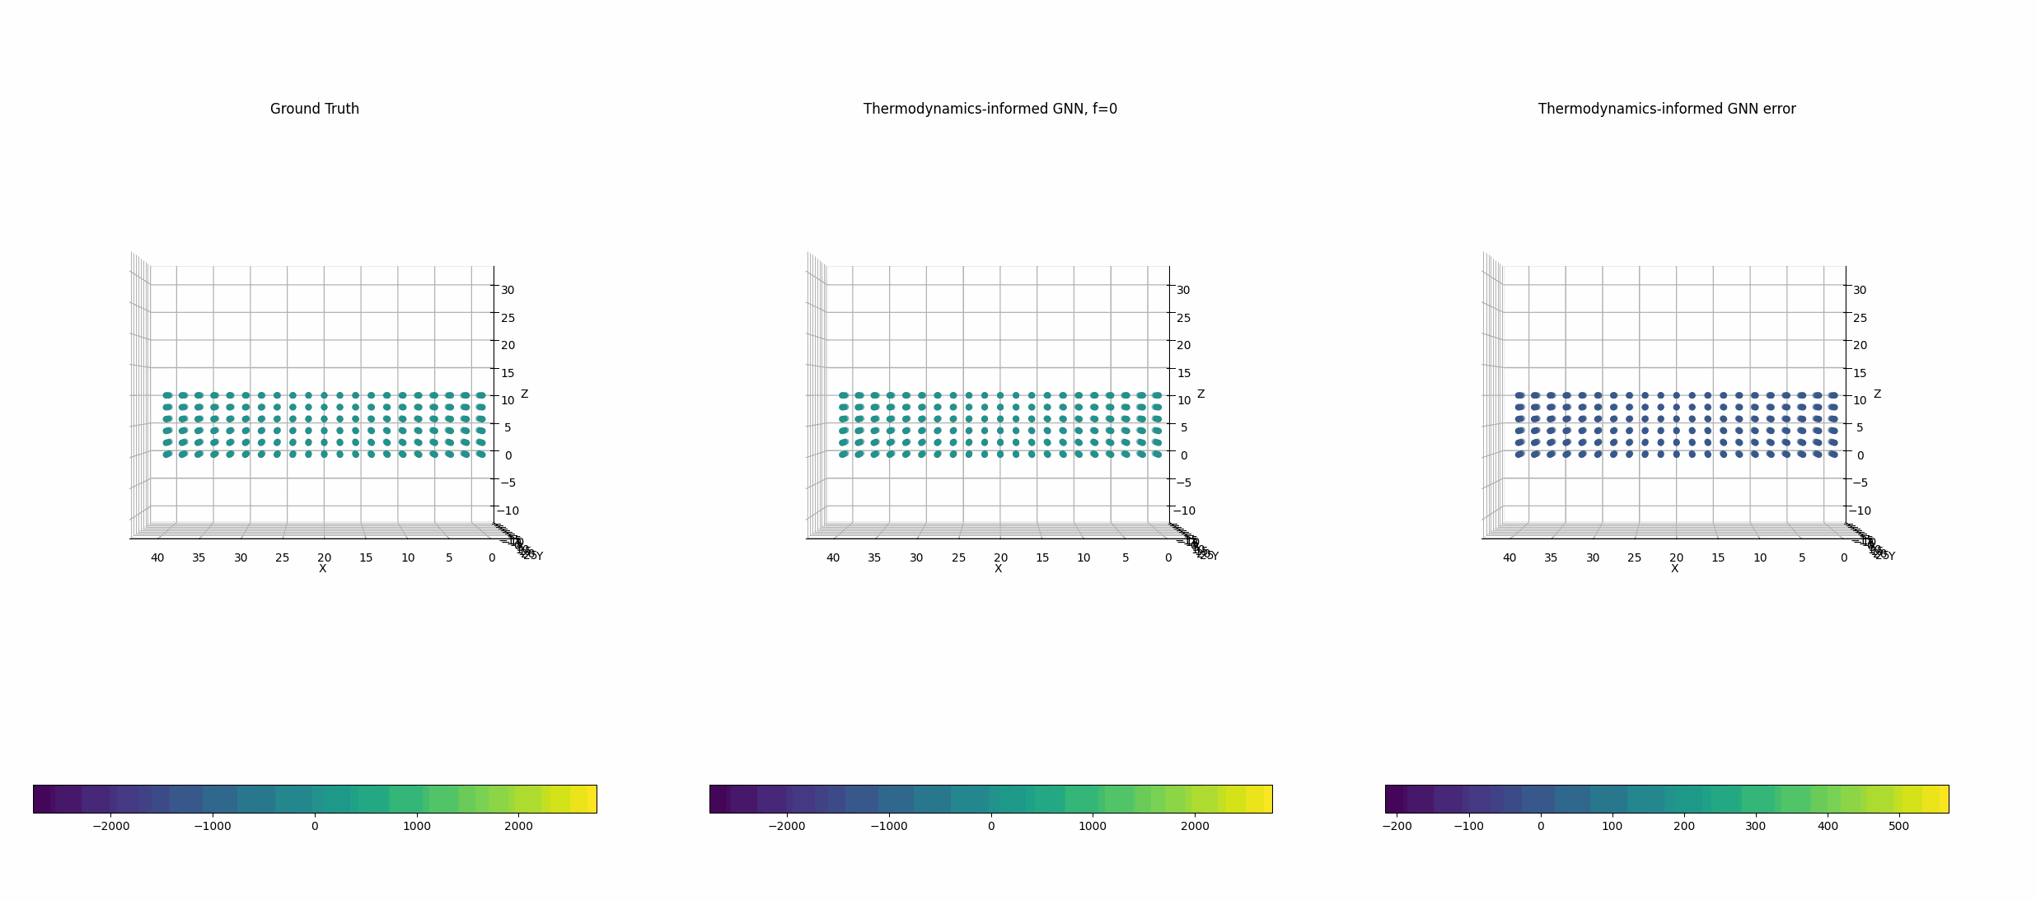Click the -200 label on error colorbar
Screen dimensions: 2036x900
[1396, 826]
